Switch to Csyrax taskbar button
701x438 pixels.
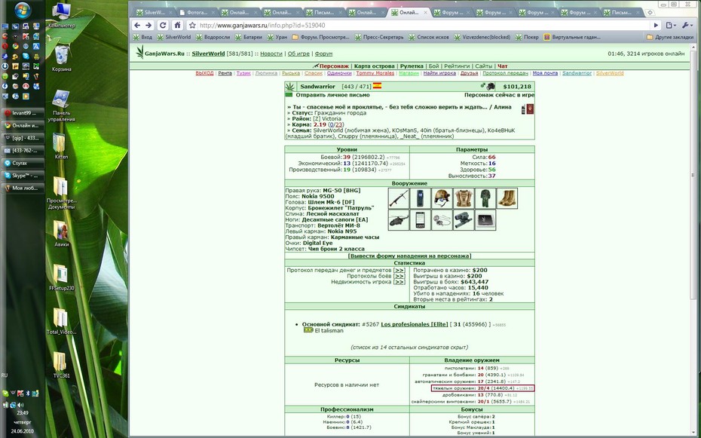[23, 163]
